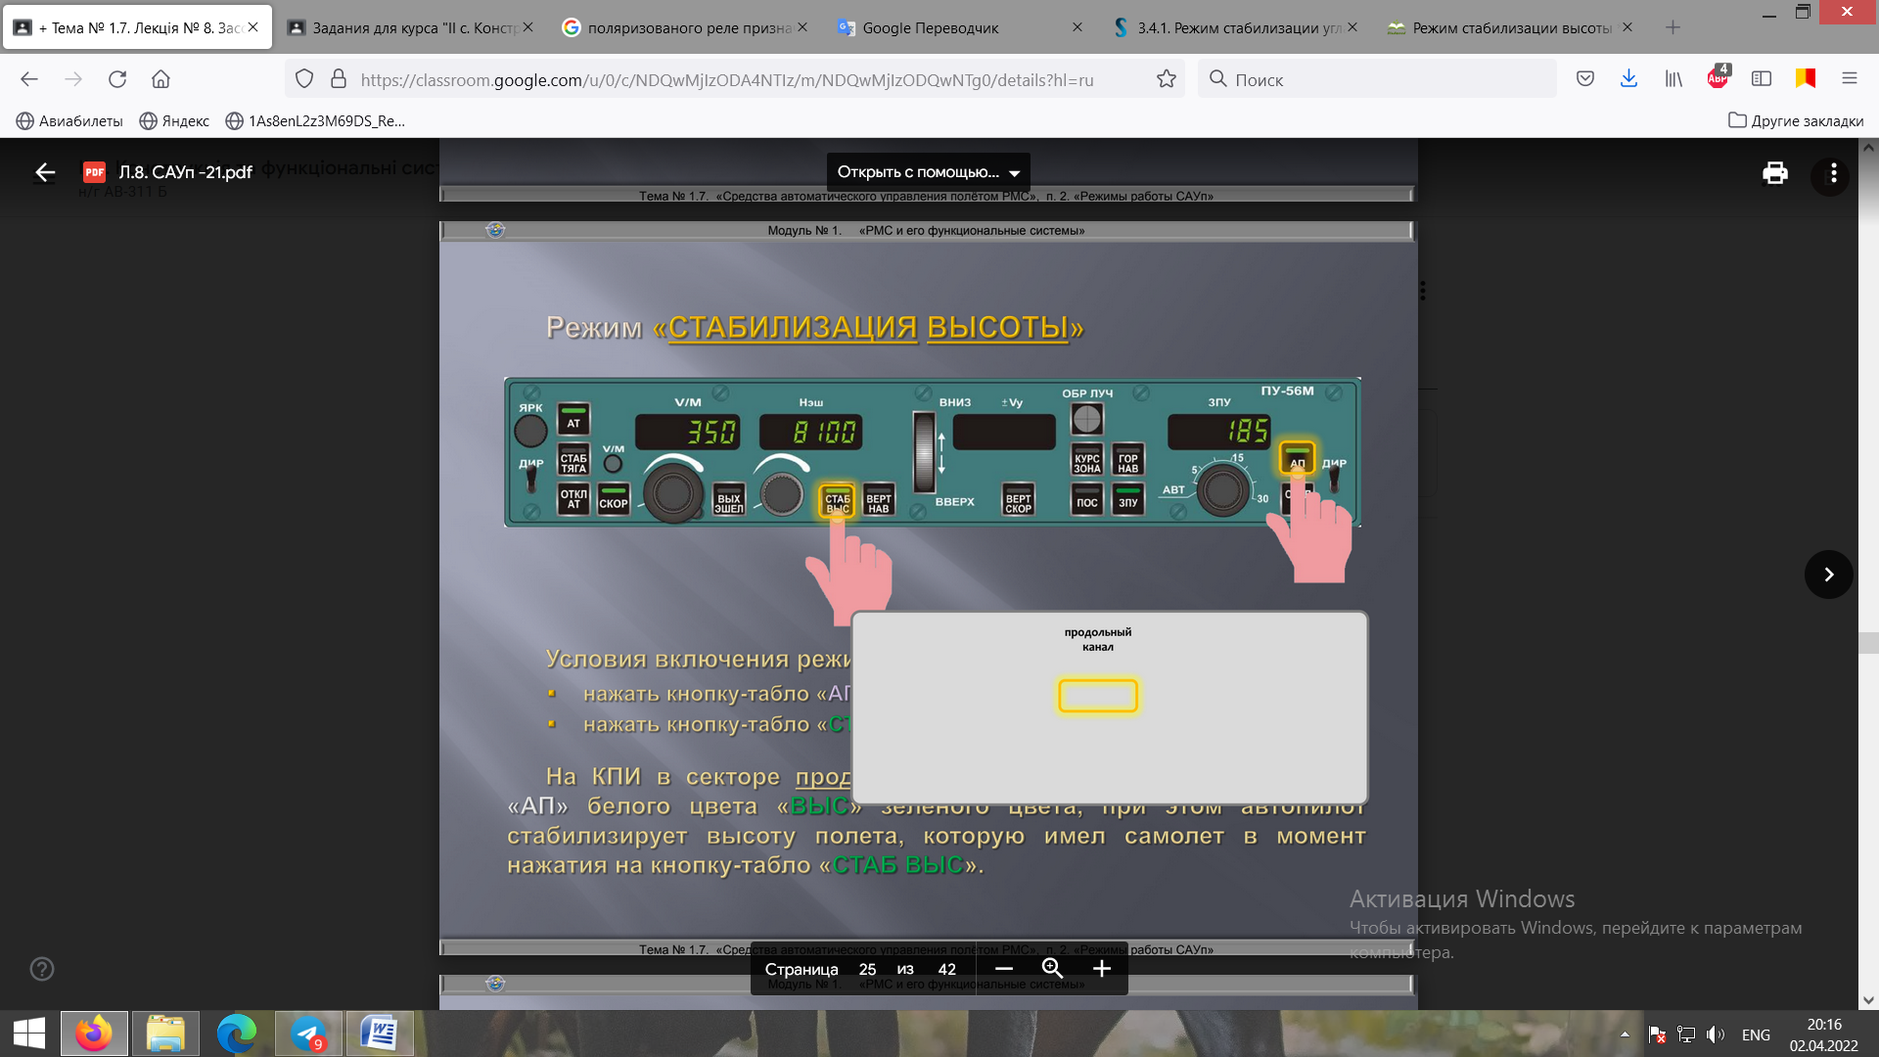Open a new browser tab
This screenshot has height=1057, width=1879.
1673,27
